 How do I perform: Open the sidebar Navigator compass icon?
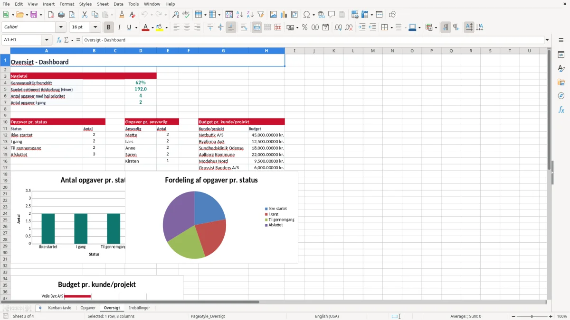click(561, 96)
